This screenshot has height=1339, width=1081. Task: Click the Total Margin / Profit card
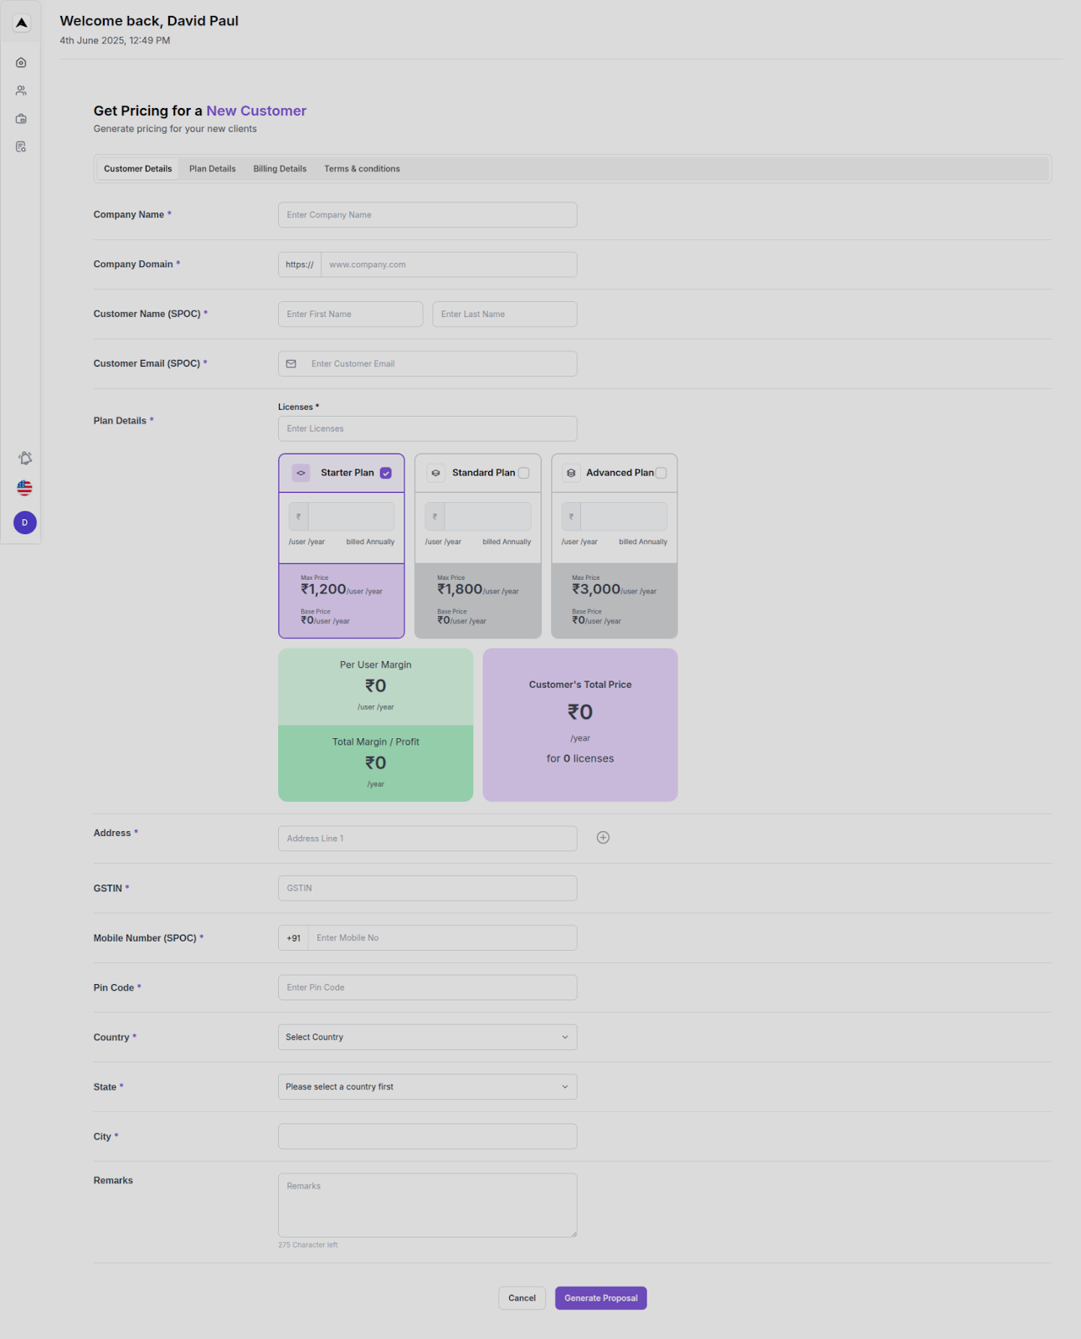click(376, 763)
